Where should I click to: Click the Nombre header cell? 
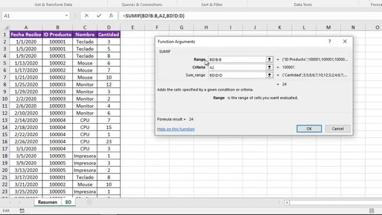[x=85, y=35]
